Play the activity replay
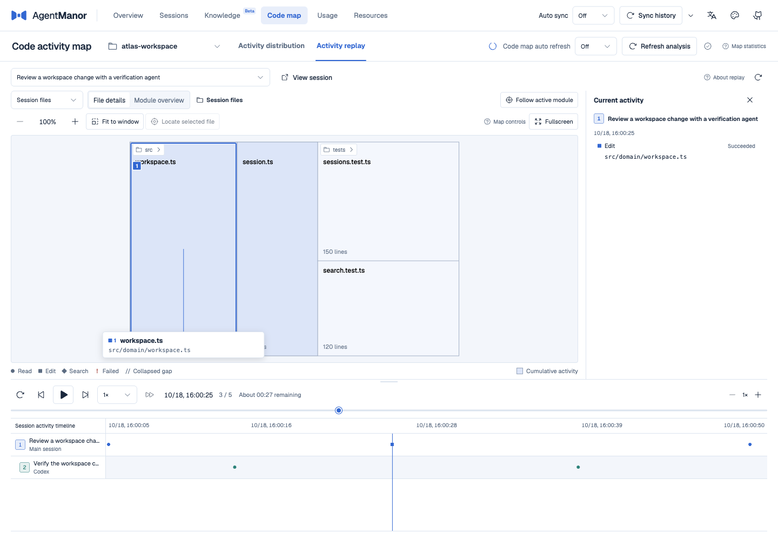The width and height of the screenshot is (778, 540). [63, 395]
